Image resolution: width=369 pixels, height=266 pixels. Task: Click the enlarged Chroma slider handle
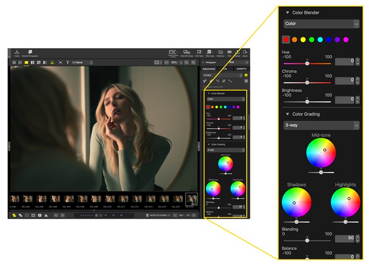[307, 82]
